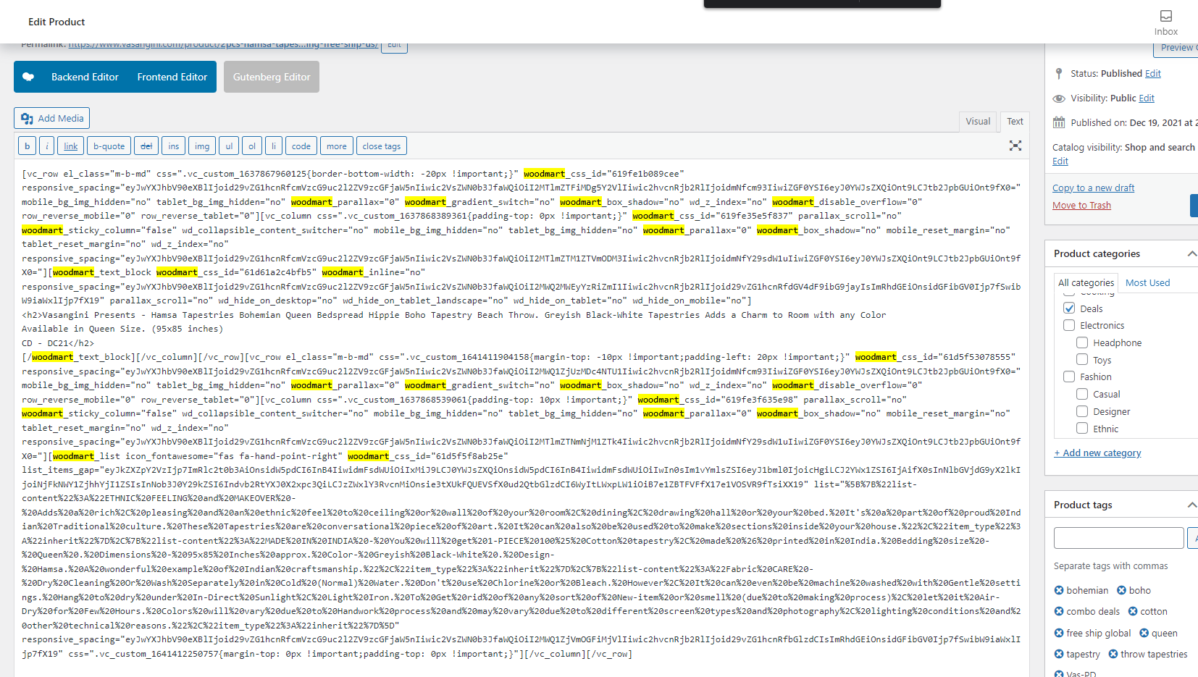This screenshot has height=677, width=1198.
Task: Insert italic tag with i button
Action: [x=47, y=146]
